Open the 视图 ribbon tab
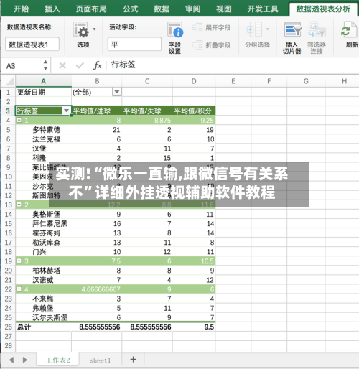This screenshot has height=369, width=359. point(224,9)
